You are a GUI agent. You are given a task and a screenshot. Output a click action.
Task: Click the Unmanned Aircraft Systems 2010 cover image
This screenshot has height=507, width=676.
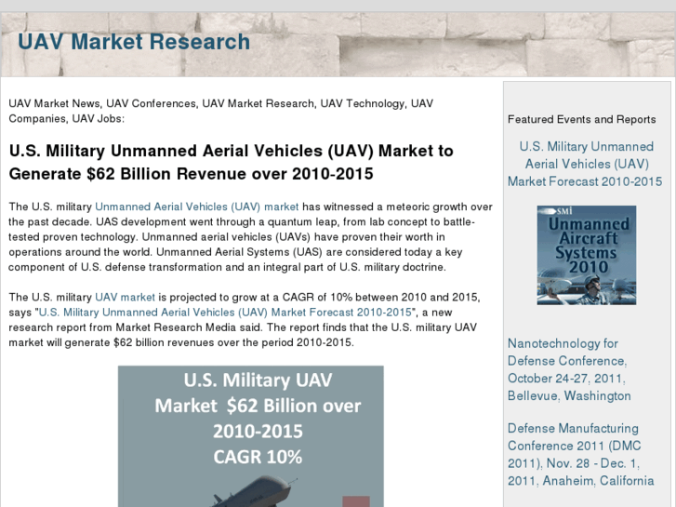(x=587, y=256)
